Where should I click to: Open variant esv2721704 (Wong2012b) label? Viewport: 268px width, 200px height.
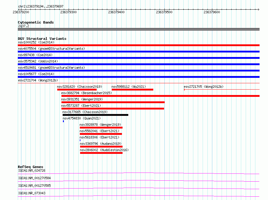click(38, 80)
